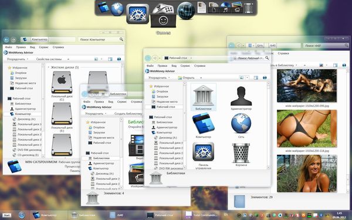Viewport: 352px width, 220px height.
Task: Select Локальный диск (C:) drive with Apple logo
Action: (x=62, y=85)
